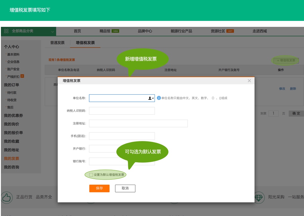The image size is (304, 216).
Task: Click the info icon beside unit name hint
Action: pos(159,98)
